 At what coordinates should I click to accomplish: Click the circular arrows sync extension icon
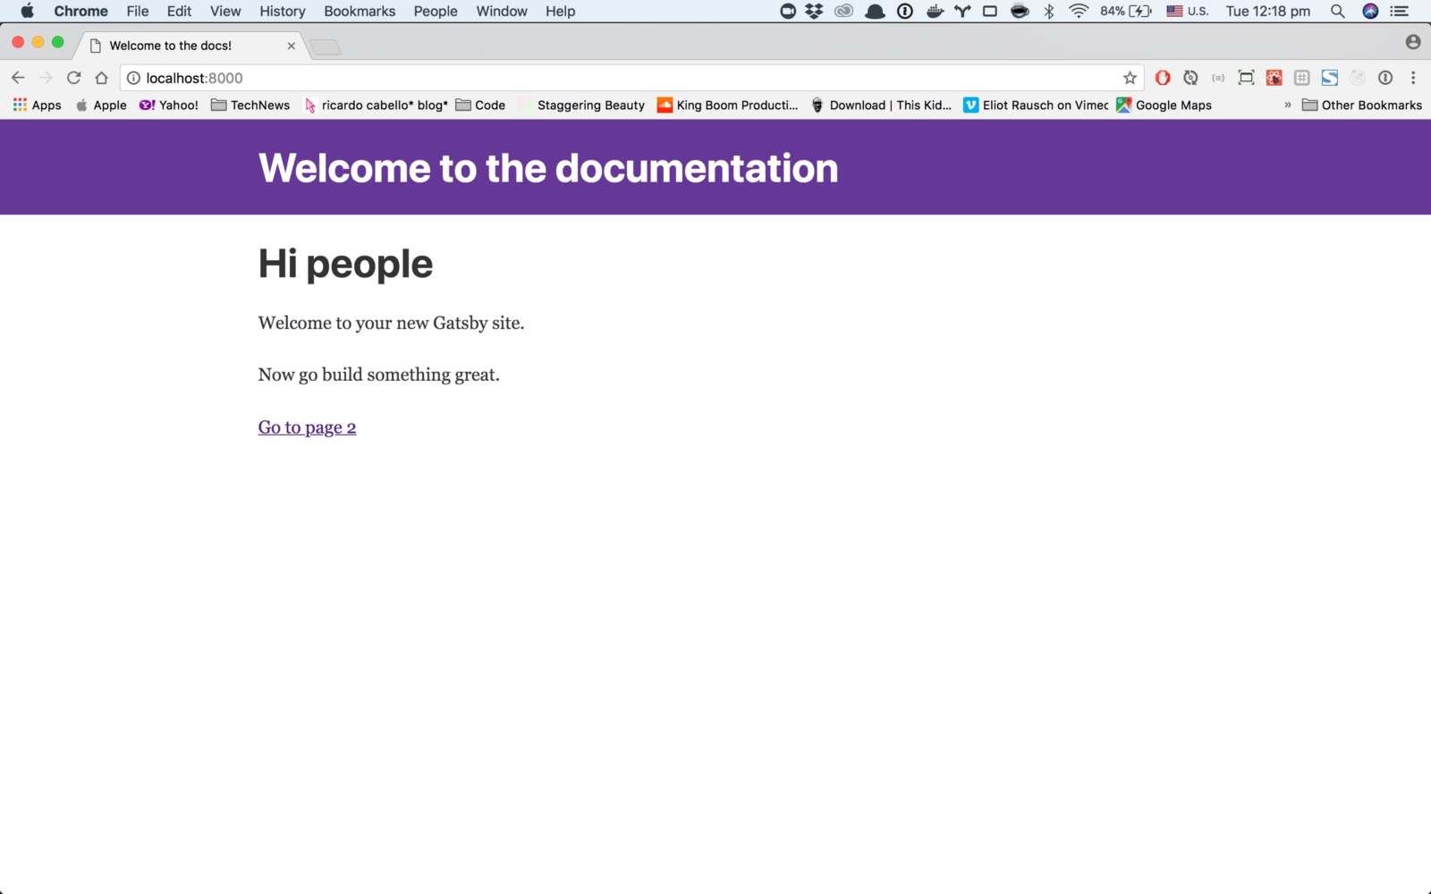(x=1190, y=78)
